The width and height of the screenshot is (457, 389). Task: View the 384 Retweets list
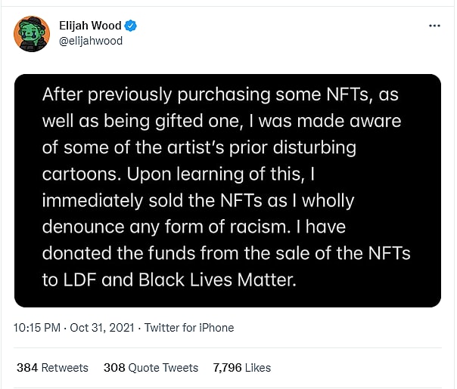pyautogui.click(x=52, y=368)
